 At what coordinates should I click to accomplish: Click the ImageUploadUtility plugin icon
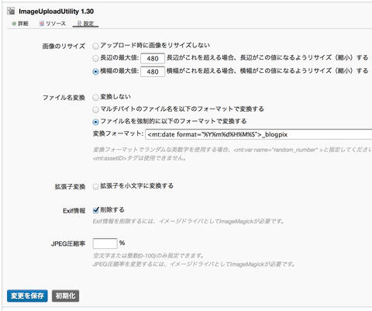(11, 11)
